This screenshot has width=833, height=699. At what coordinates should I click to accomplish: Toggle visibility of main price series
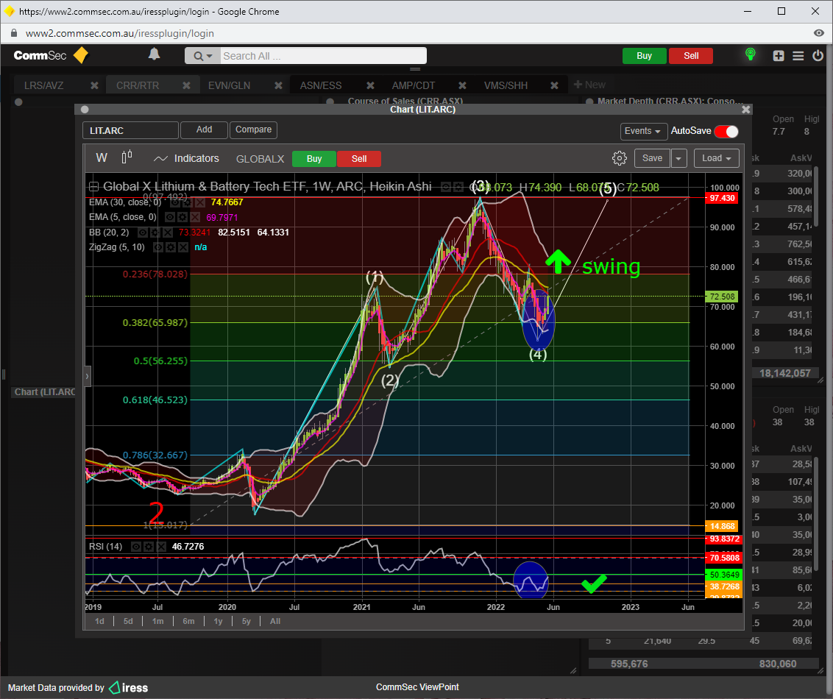pyautogui.click(x=446, y=187)
